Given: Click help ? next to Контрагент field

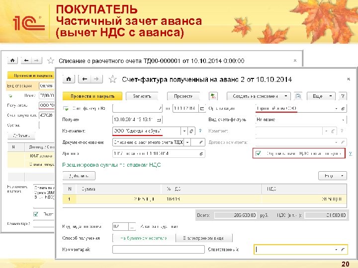Looking at the screenshot, I should (200, 131).
